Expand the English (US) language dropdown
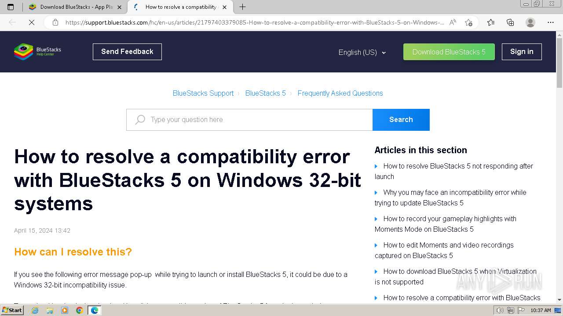 point(362,52)
